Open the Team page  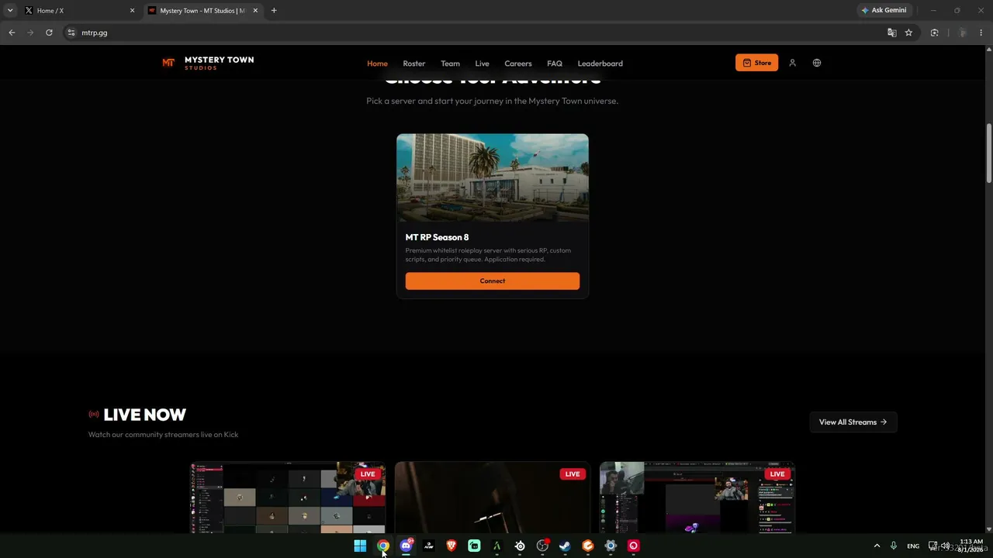(450, 64)
